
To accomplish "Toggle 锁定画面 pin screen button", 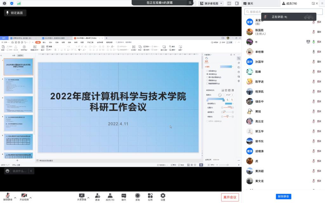I will 15,13.
